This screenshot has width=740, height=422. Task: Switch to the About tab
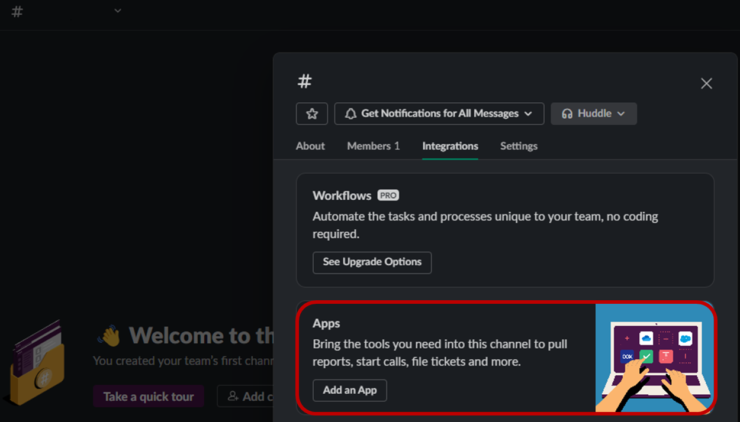coord(310,146)
